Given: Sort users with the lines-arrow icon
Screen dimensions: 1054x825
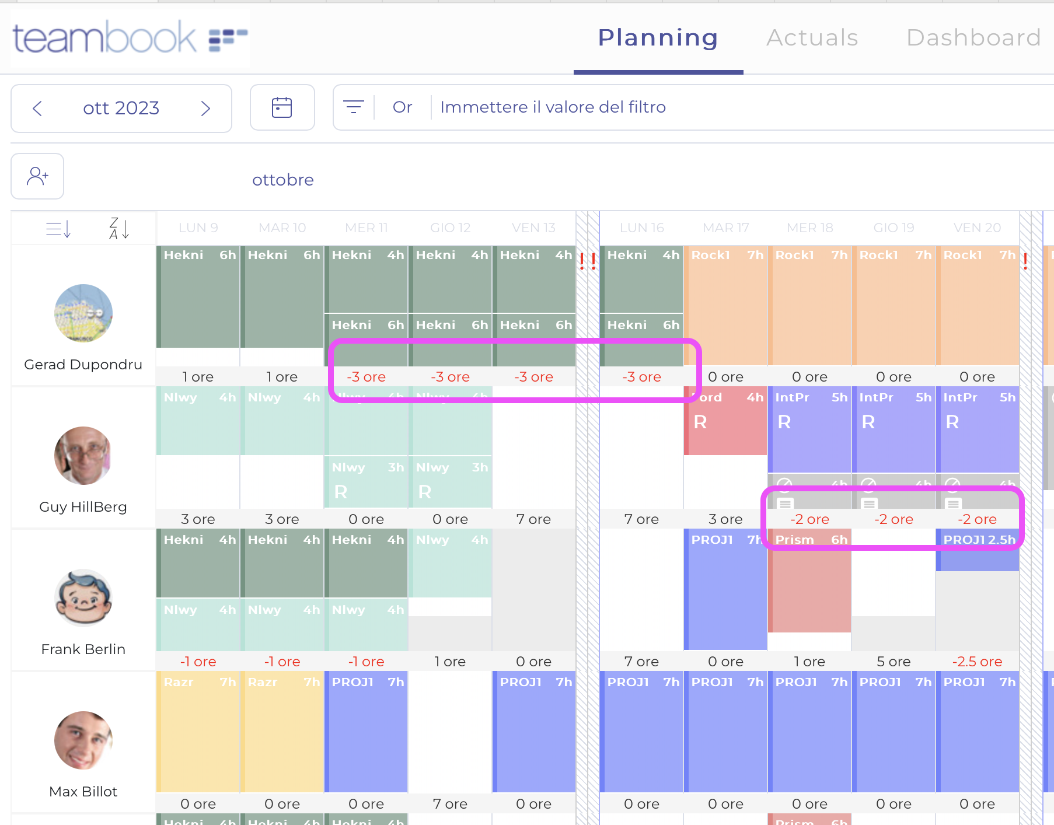Looking at the screenshot, I should coord(58,229).
